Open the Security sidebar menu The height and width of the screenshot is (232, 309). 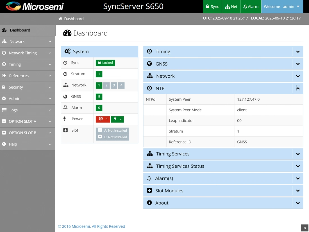point(28,87)
